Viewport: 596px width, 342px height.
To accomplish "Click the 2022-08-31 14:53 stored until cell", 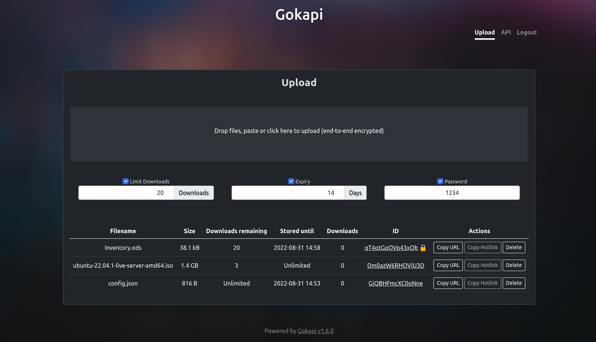I will (x=297, y=283).
